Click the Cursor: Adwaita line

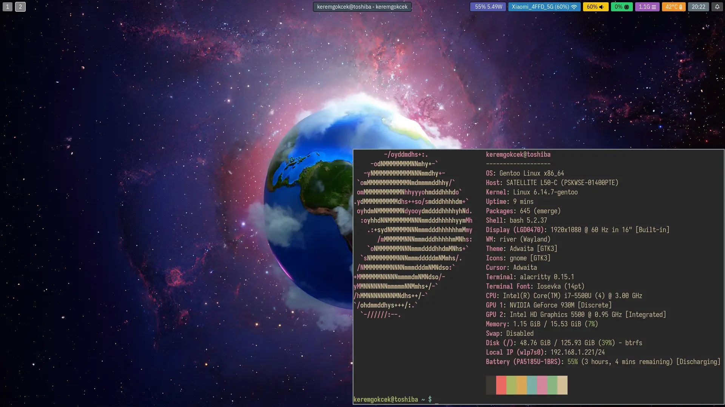(511, 268)
